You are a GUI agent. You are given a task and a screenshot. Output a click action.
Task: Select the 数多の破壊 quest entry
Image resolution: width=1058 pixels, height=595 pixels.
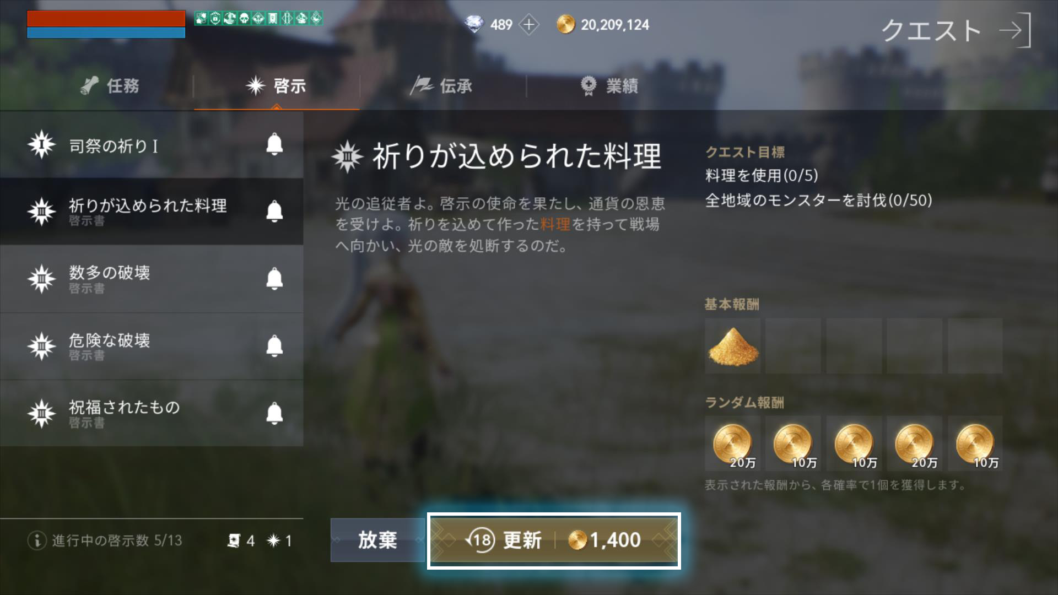coord(152,279)
